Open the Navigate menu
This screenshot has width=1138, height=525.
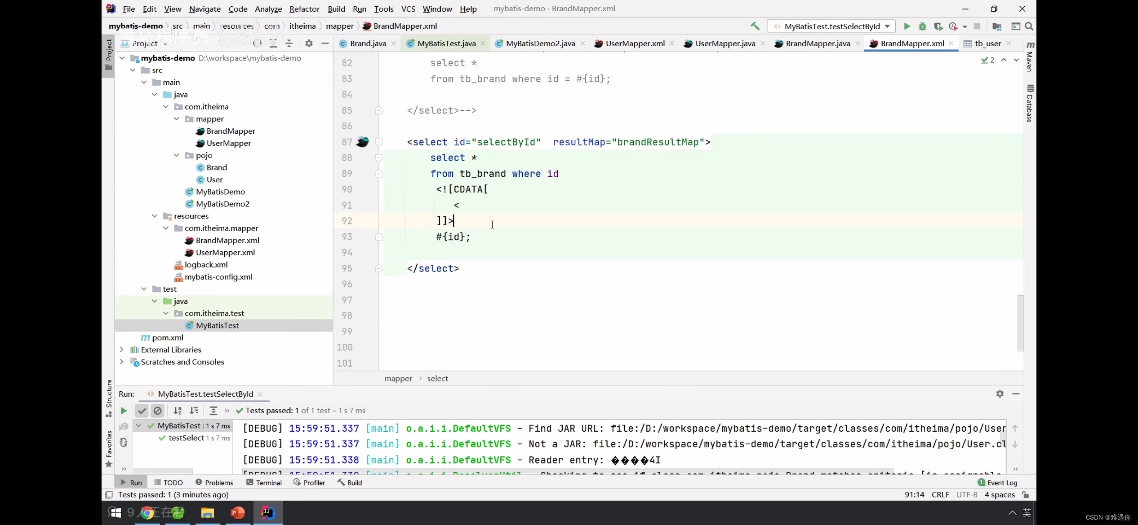[x=204, y=9]
